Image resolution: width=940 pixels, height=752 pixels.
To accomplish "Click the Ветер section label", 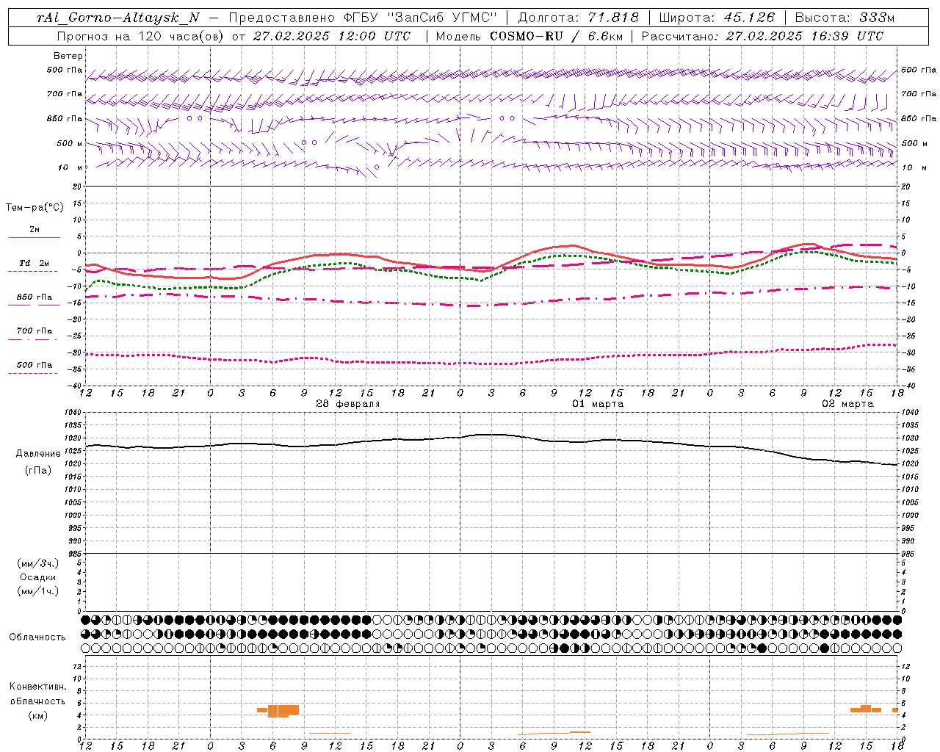I will [68, 56].
